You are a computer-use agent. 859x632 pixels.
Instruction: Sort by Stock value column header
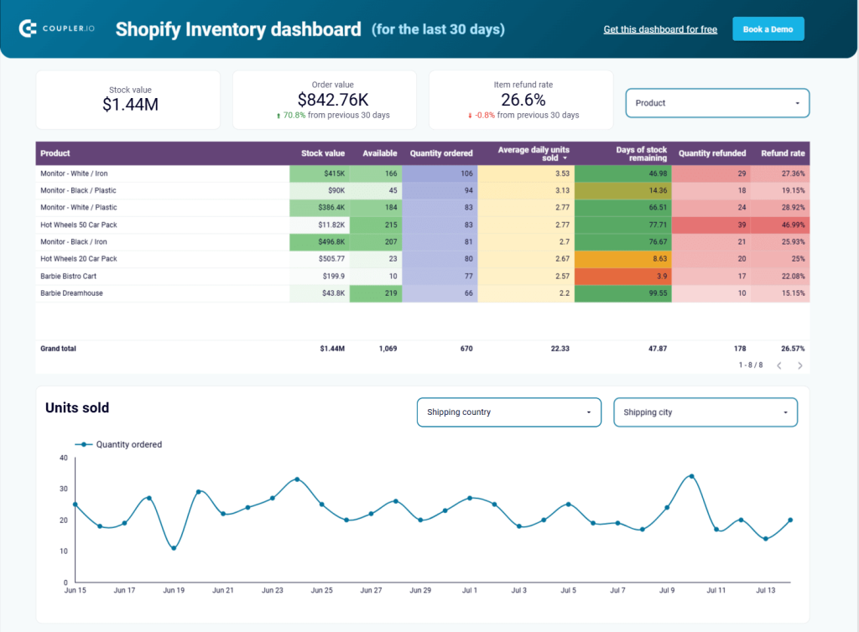tap(323, 153)
